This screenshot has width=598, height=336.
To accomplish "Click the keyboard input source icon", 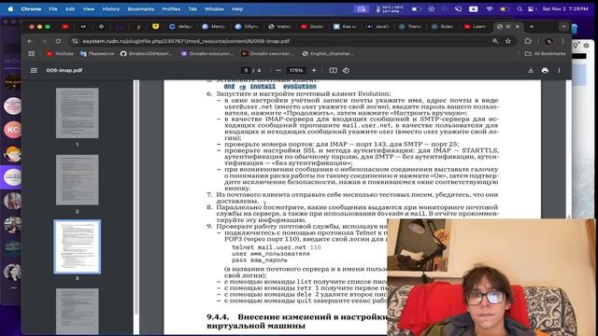I will tap(474, 8).
